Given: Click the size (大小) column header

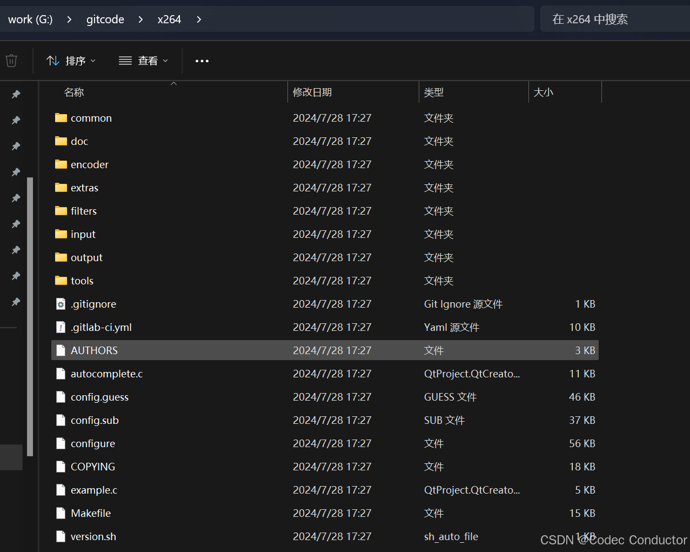Looking at the screenshot, I should [x=544, y=92].
